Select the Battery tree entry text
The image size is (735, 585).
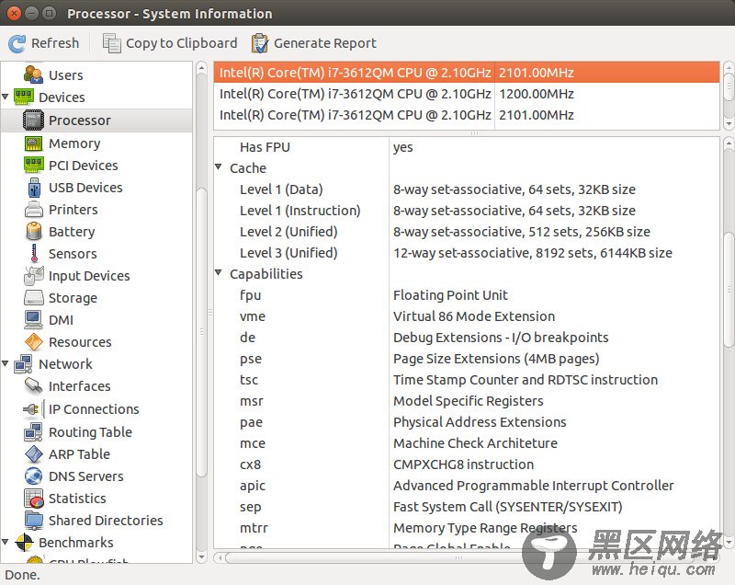click(x=72, y=232)
